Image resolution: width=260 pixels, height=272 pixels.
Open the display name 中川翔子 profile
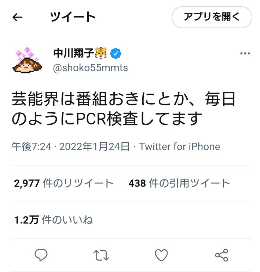73,53
